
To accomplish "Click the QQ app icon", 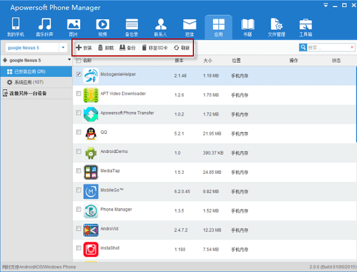I will pos(91,133).
